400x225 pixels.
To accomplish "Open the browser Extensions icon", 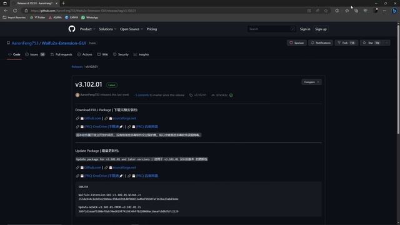I will pos(337,11).
